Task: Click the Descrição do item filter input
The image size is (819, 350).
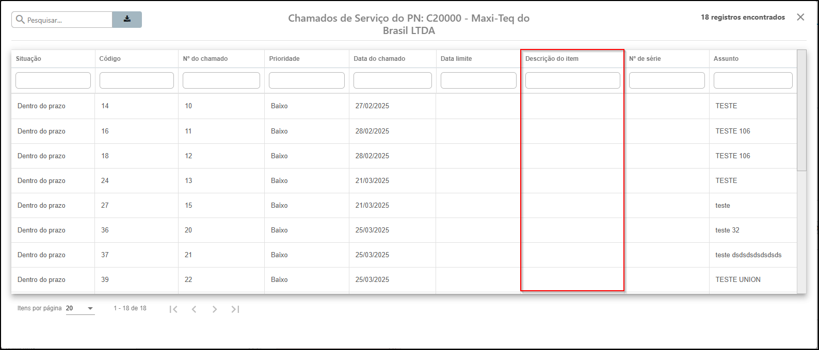Action: (x=573, y=80)
